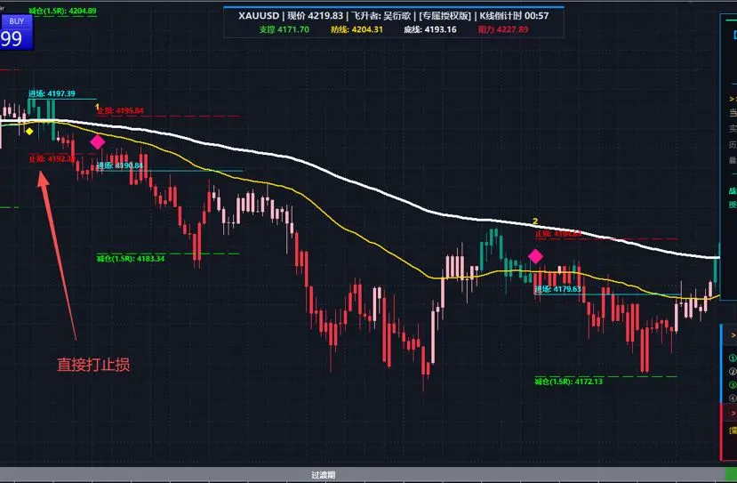Click the white circled number 4 in right panel
This screenshot has width=737, height=483.
tap(733, 398)
